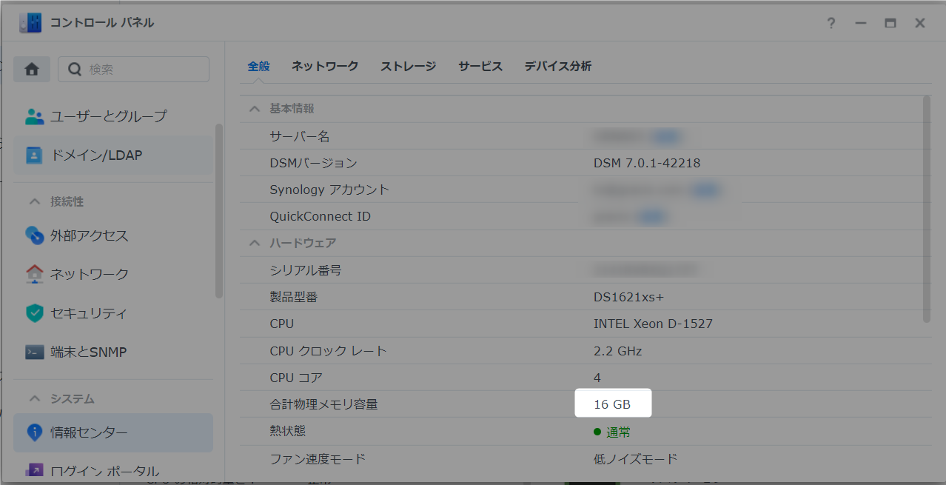Select 情報センター in the sidebar
946x485 pixels.
pos(113,432)
